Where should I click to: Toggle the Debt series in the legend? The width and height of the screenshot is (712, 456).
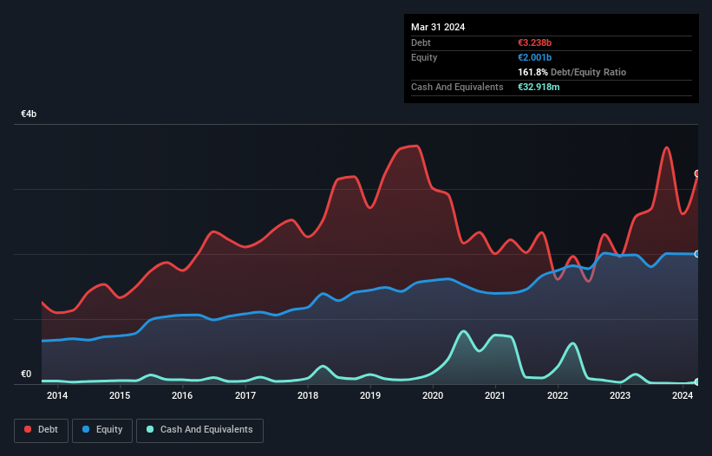coord(41,430)
